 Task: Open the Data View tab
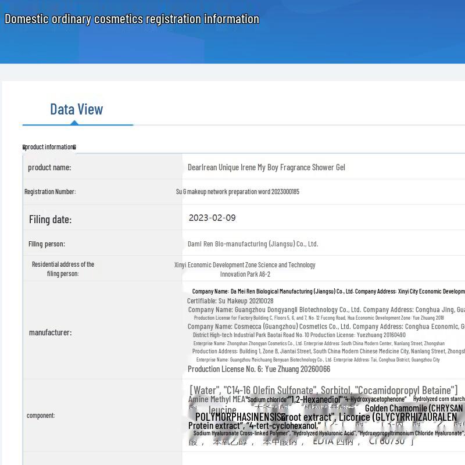click(x=77, y=109)
